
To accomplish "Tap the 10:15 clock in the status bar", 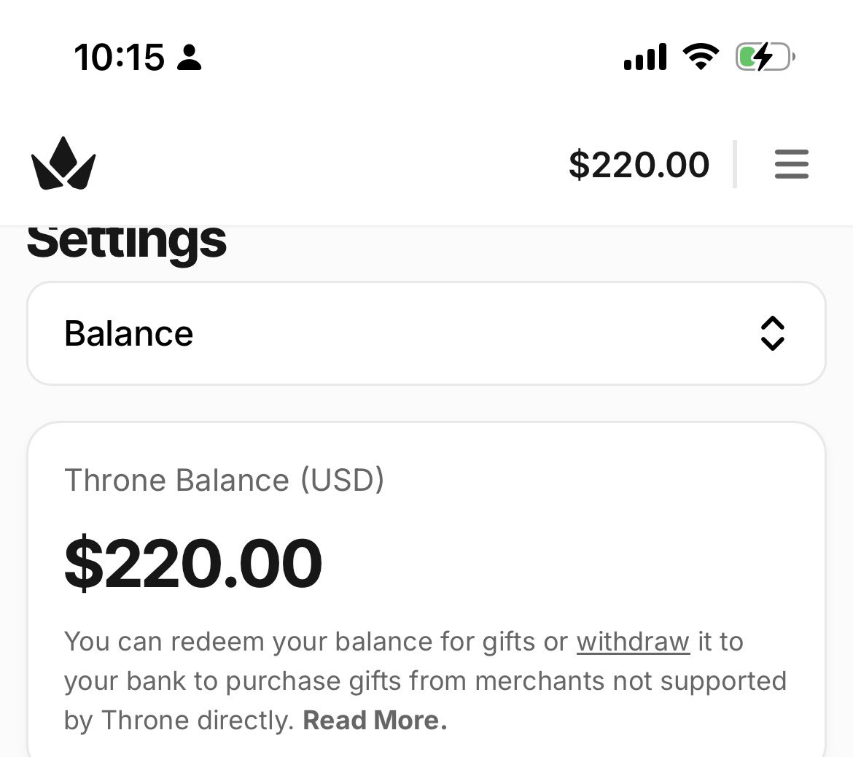I will (x=119, y=57).
